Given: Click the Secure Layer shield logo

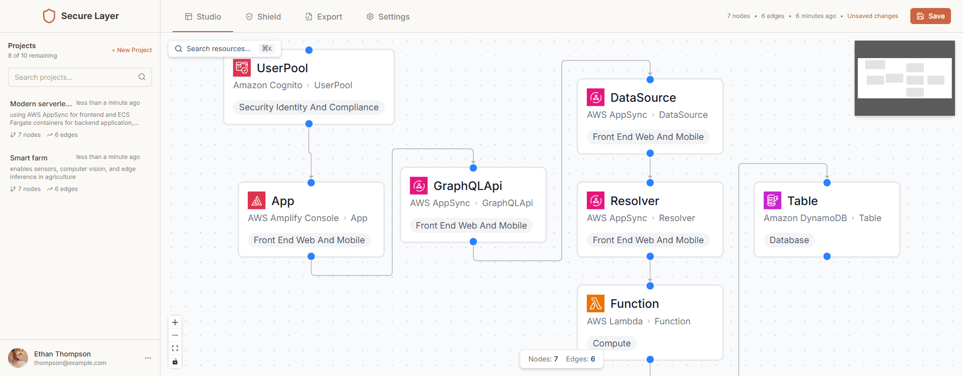Looking at the screenshot, I should (49, 16).
